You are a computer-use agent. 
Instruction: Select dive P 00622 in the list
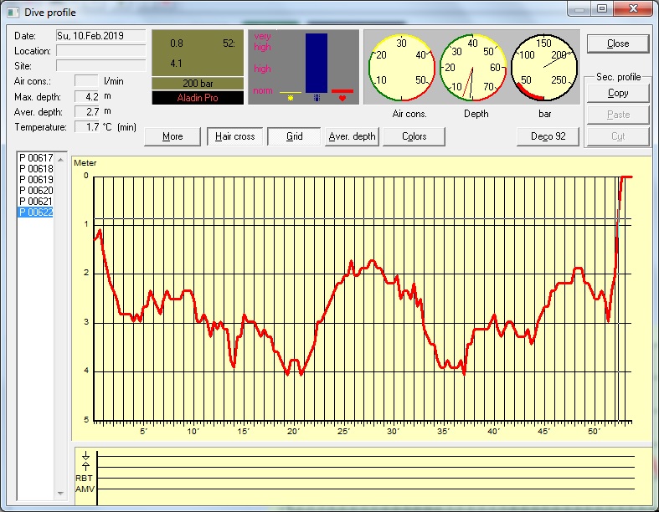tap(36, 212)
